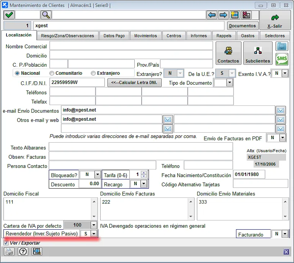The width and height of the screenshot is (294, 263).
Task: Click the Calcular Letra DNI button
Action: [x=134, y=83]
